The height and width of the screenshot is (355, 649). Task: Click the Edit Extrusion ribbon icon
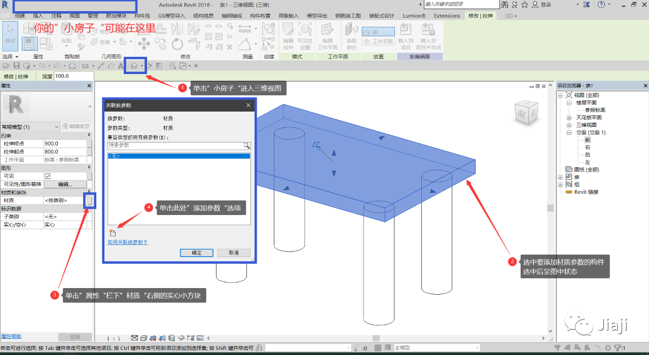[x=288, y=36]
